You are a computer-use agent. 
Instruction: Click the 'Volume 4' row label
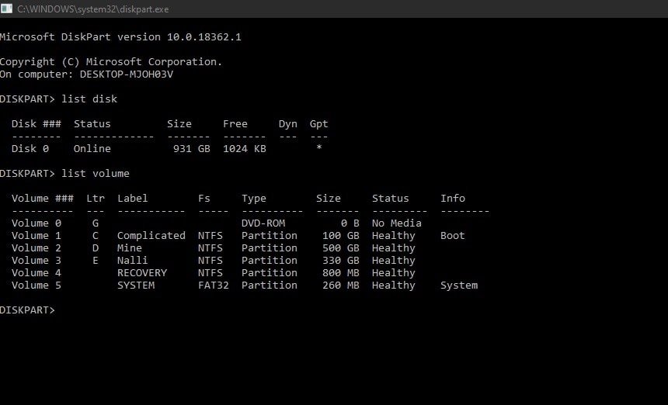[x=37, y=272]
